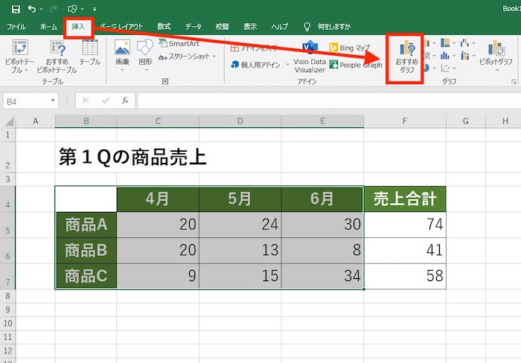The width and height of the screenshot is (521, 363).
Task: Open the 数式 tab
Action: pos(164,27)
